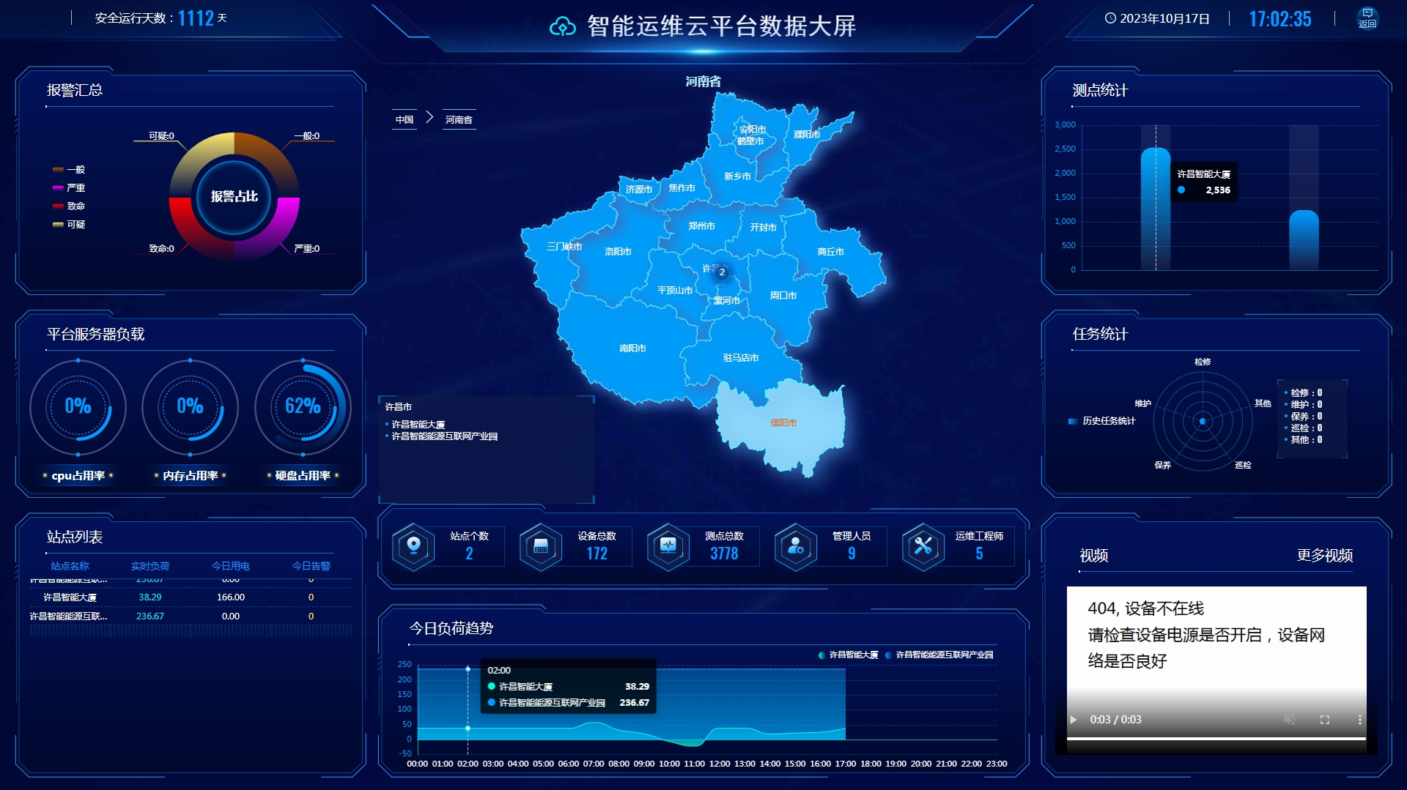Enter fullscreen on the video player

pos(1325,720)
